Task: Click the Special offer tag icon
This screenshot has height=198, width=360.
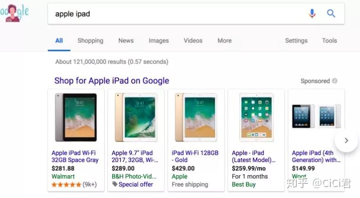Action: [x=115, y=184]
